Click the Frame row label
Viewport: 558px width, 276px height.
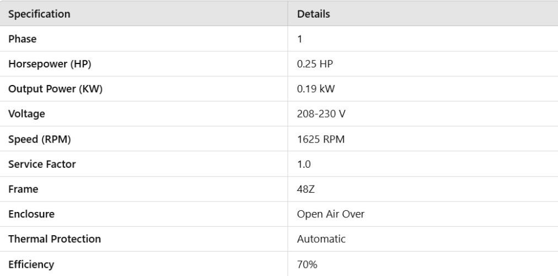22,189
